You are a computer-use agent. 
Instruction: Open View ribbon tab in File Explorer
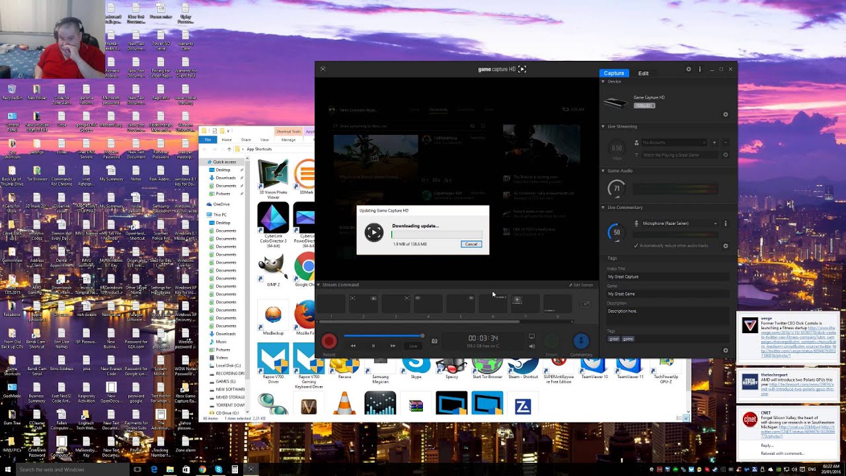pos(264,139)
